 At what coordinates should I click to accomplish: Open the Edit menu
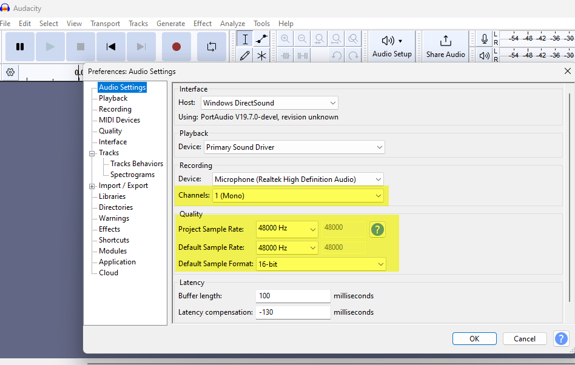(25, 24)
